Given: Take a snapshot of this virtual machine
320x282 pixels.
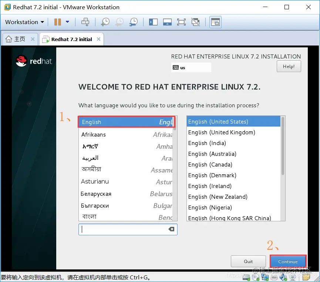Looking at the screenshot, I should (105, 22).
